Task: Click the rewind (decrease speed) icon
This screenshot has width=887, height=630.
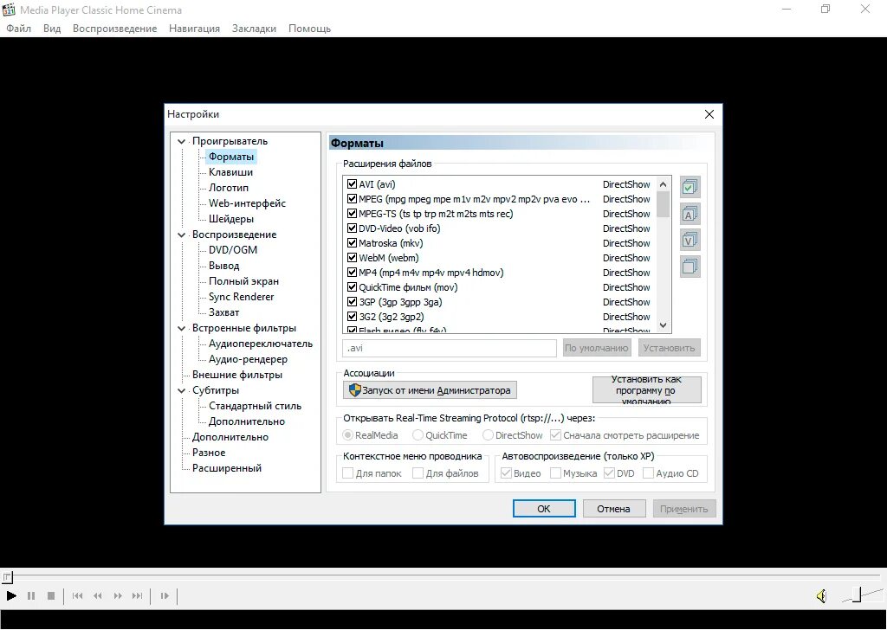Action: click(x=97, y=595)
